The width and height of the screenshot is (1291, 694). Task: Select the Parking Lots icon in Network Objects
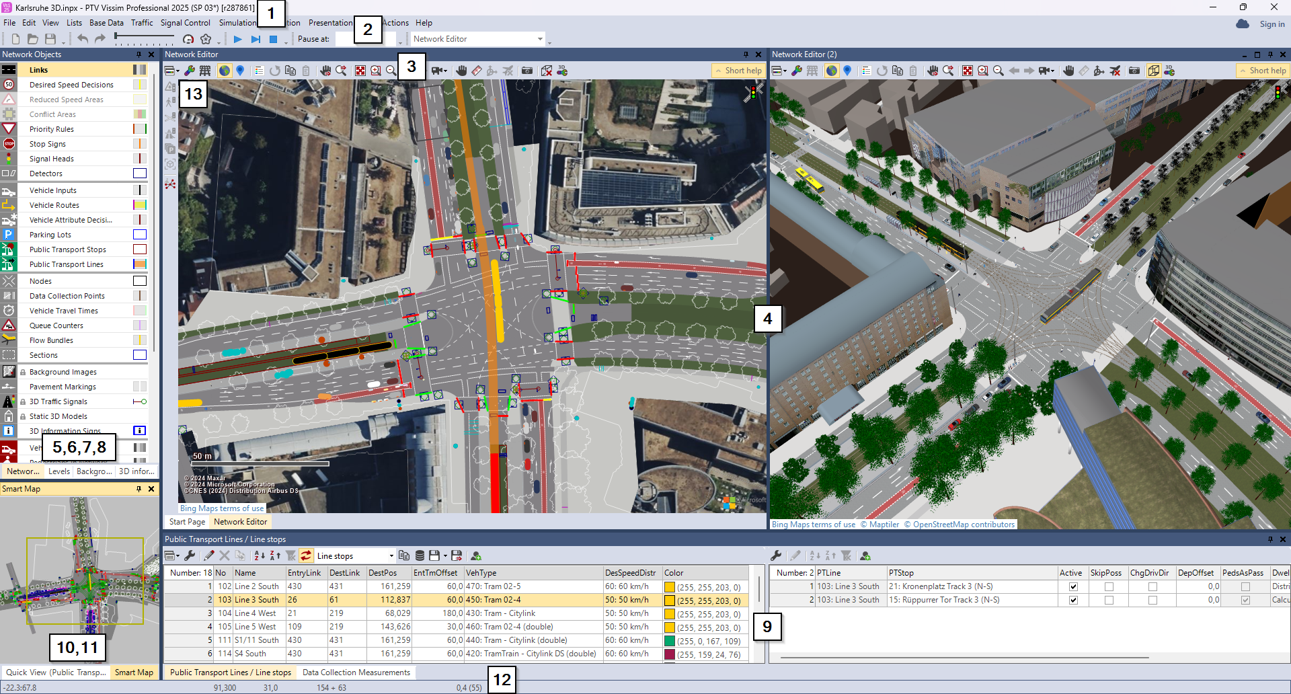coord(9,235)
